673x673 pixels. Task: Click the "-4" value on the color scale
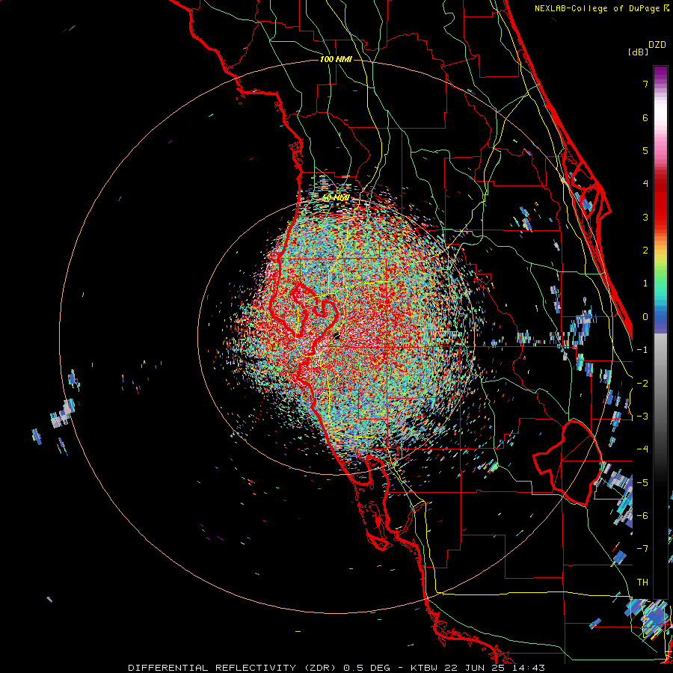642,449
